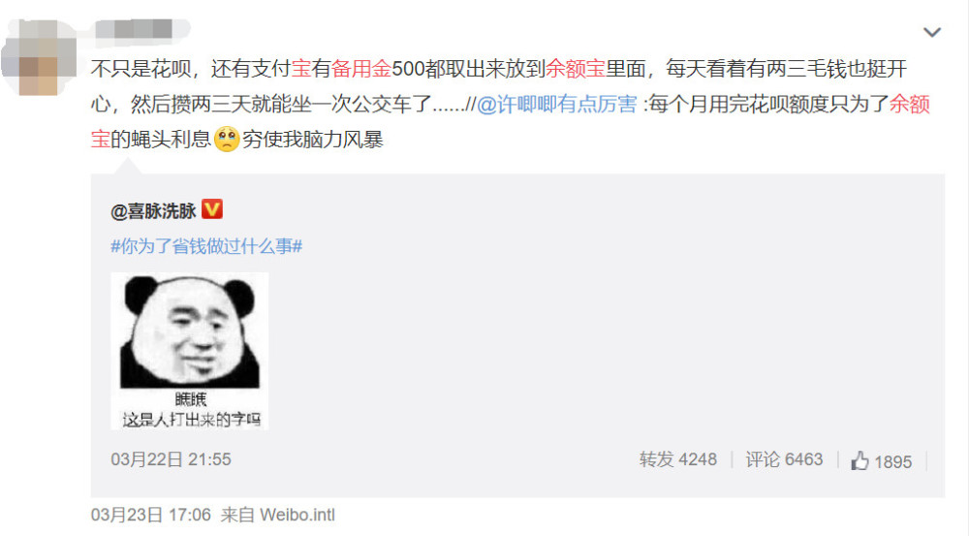This screenshot has height=536, width=969.
Task: Click the second 余额宝 link after 只为了
Action: [x=909, y=105]
